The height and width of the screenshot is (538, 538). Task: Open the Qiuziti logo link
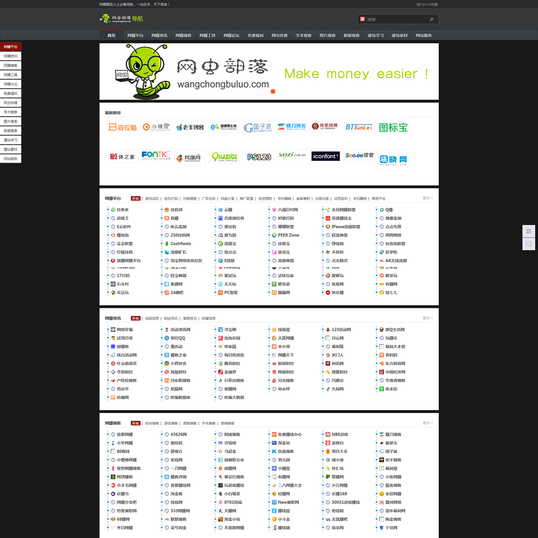pos(224,157)
